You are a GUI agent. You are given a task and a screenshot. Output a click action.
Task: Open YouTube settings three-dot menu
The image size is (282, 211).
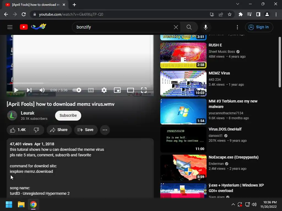pos(237,27)
